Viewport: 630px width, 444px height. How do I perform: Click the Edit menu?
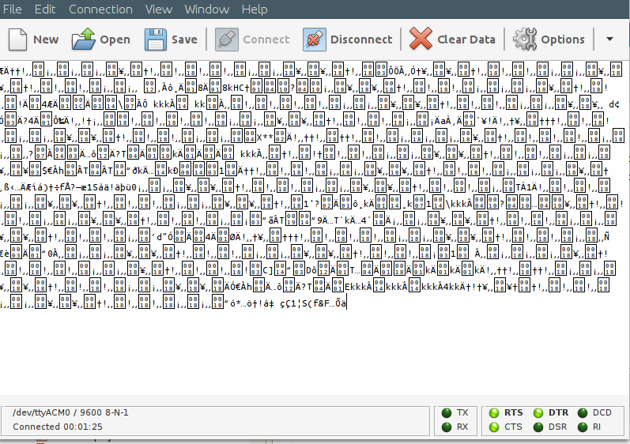pyautogui.click(x=45, y=9)
